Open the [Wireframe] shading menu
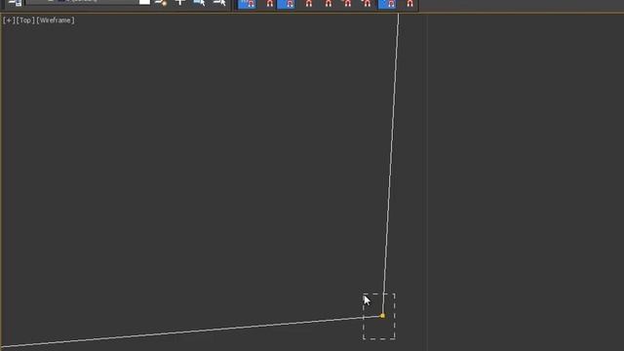The height and width of the screenshot is (351, 624). tap(56, 20)
